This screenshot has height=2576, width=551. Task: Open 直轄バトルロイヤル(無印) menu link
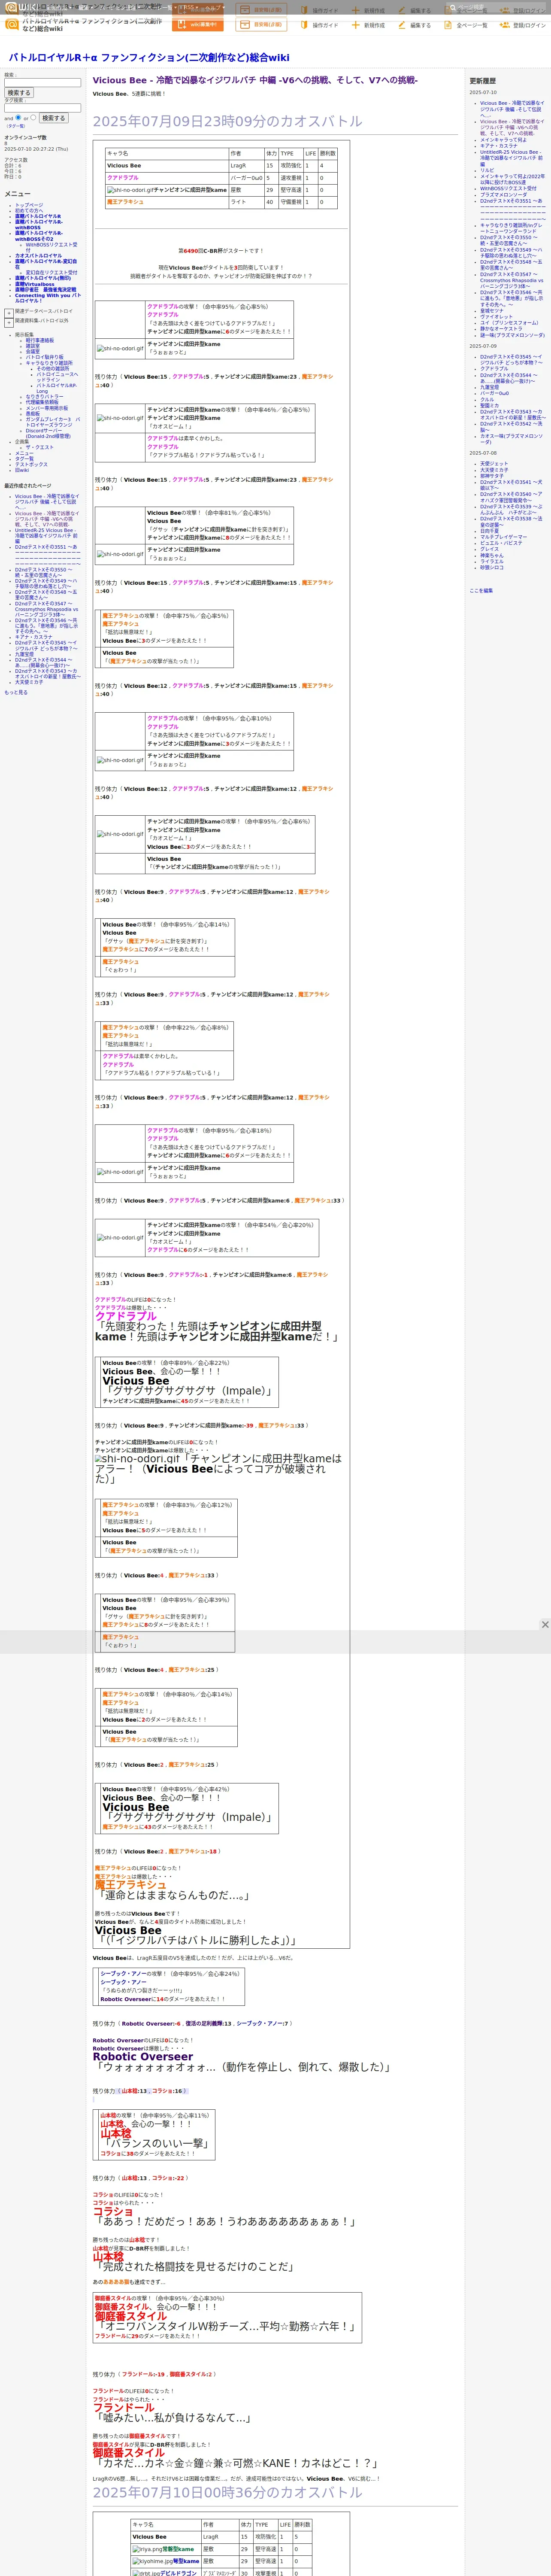43,278
